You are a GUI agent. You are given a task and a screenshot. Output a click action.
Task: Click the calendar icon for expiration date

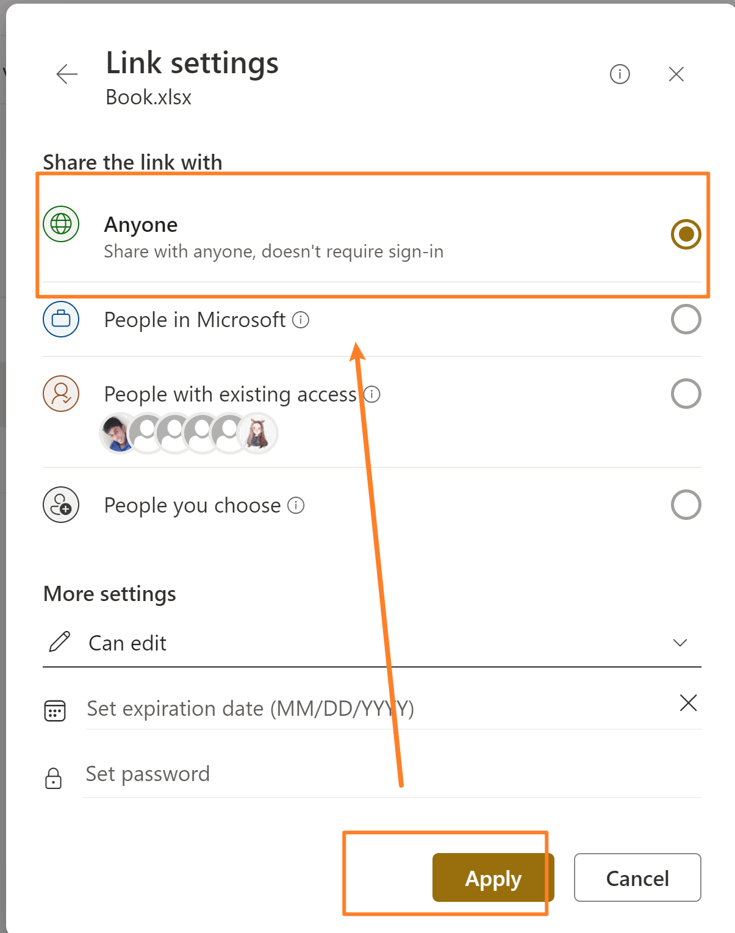(x=54, y=710)
